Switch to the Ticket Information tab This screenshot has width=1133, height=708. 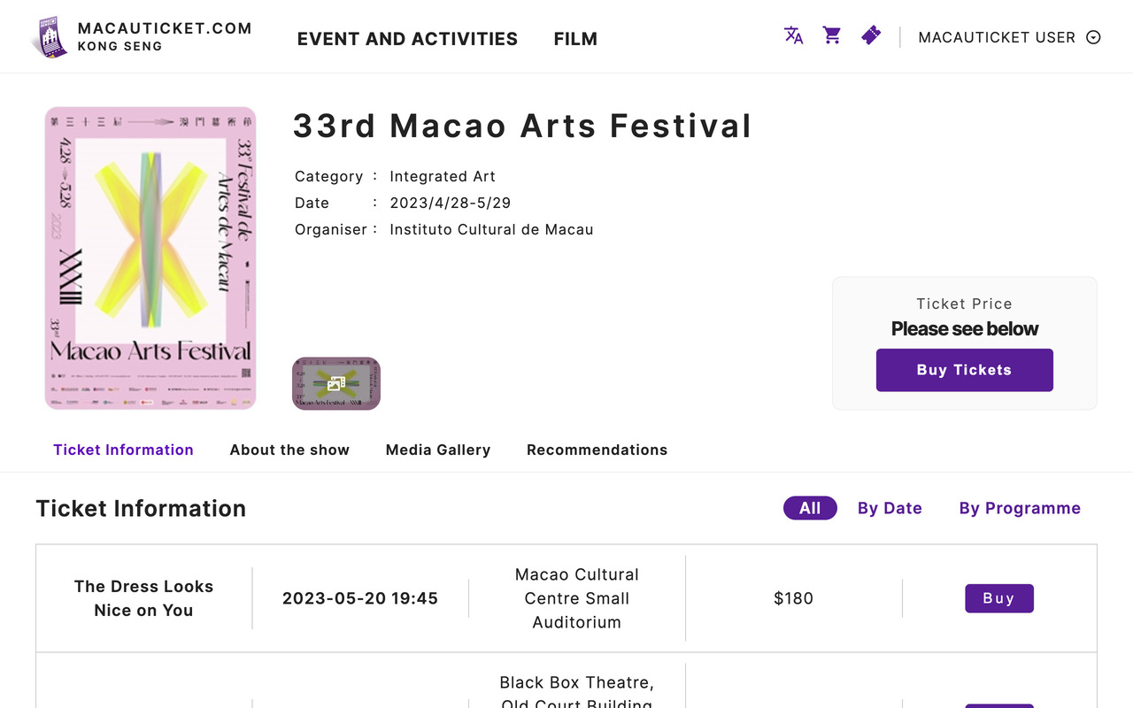pos(123,450)
